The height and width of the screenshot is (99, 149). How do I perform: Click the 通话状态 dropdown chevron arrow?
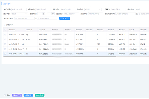pyautogui.click(x=26, y=14)
